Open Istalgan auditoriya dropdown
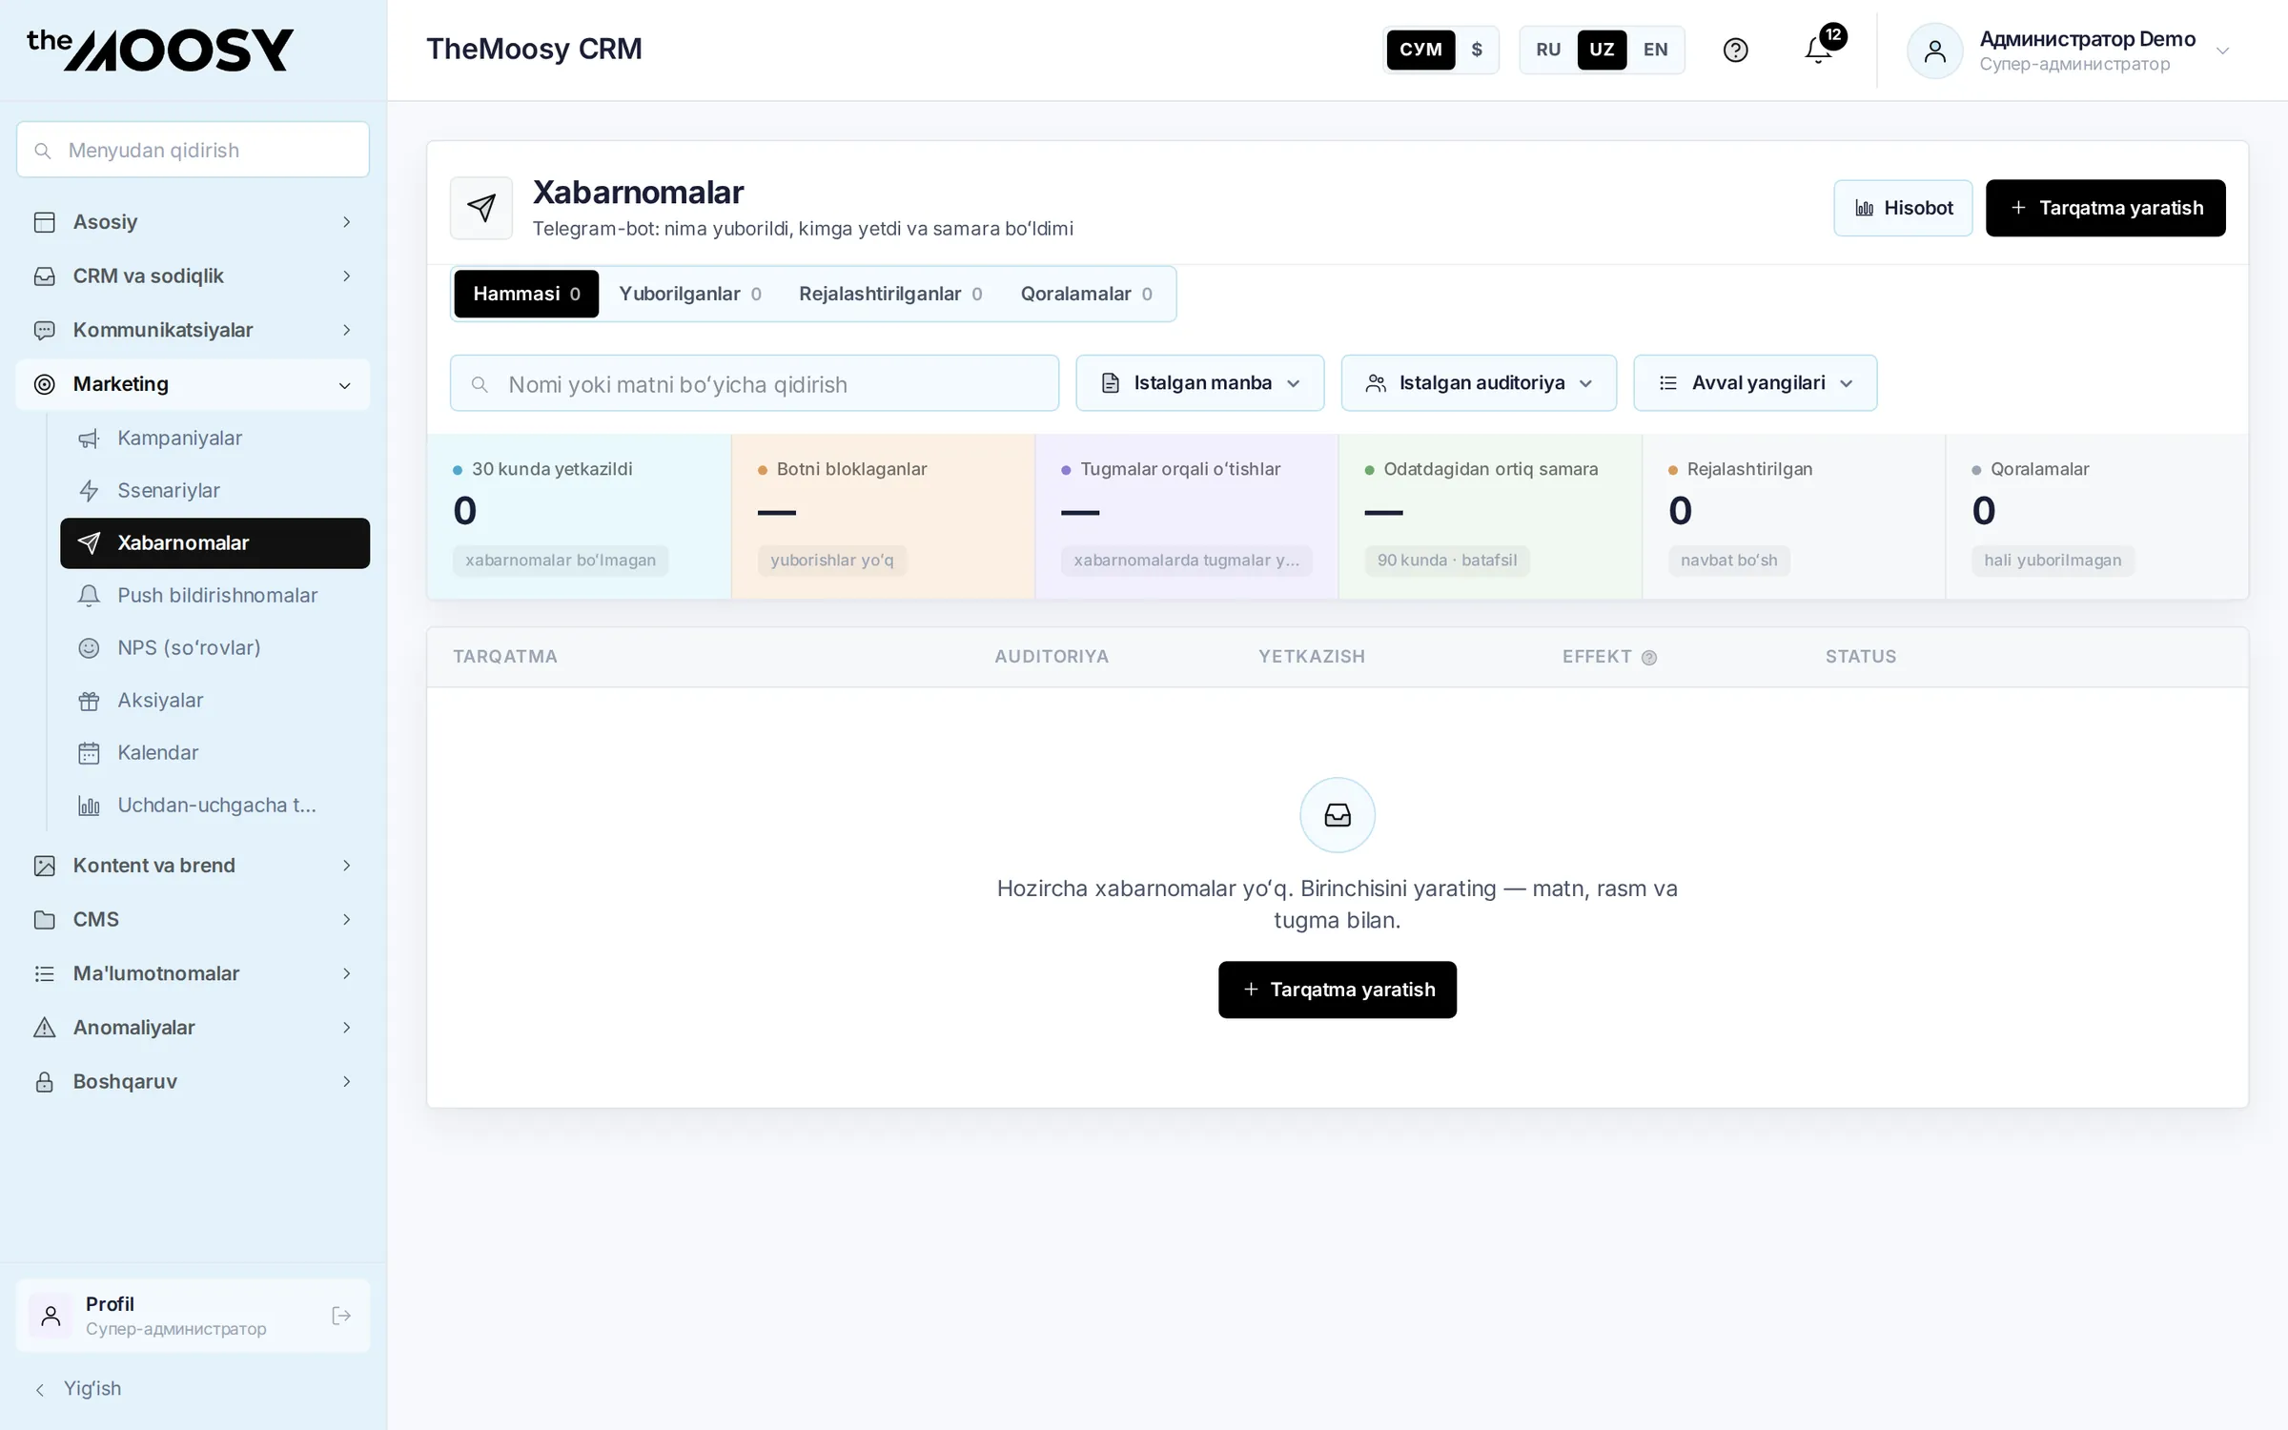The height and width of the screenshot is (1430, 2288). (1479, 383)
